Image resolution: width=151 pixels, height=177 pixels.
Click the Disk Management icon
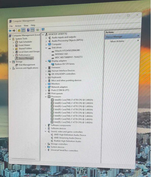click(x=17, y=65)
